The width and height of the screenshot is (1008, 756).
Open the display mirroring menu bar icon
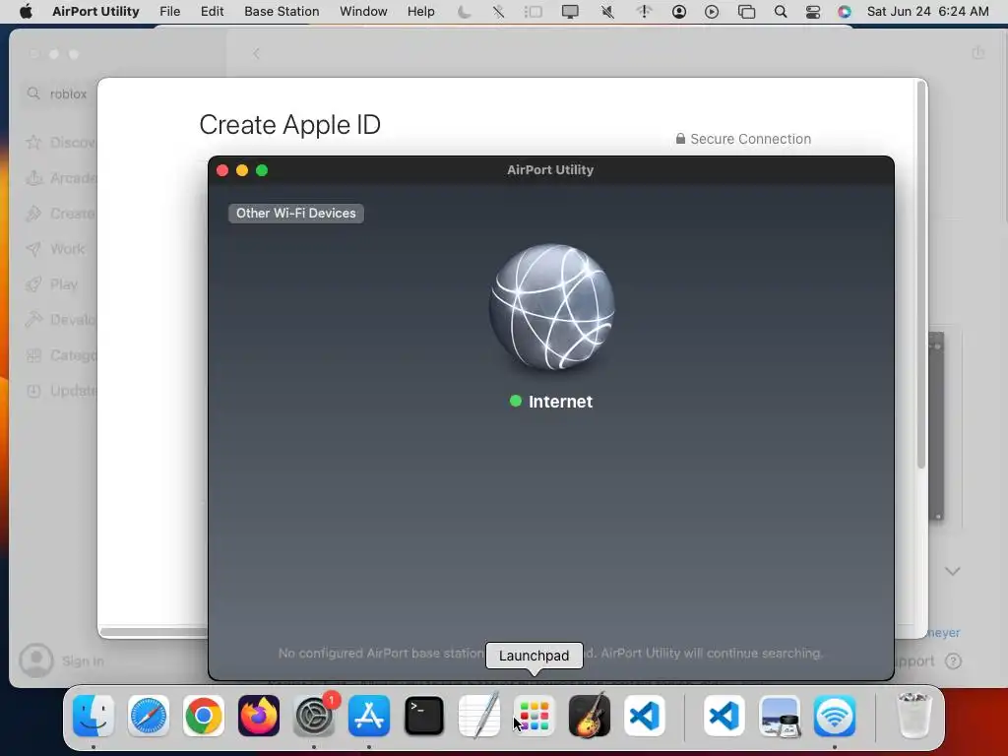[570, 12]
